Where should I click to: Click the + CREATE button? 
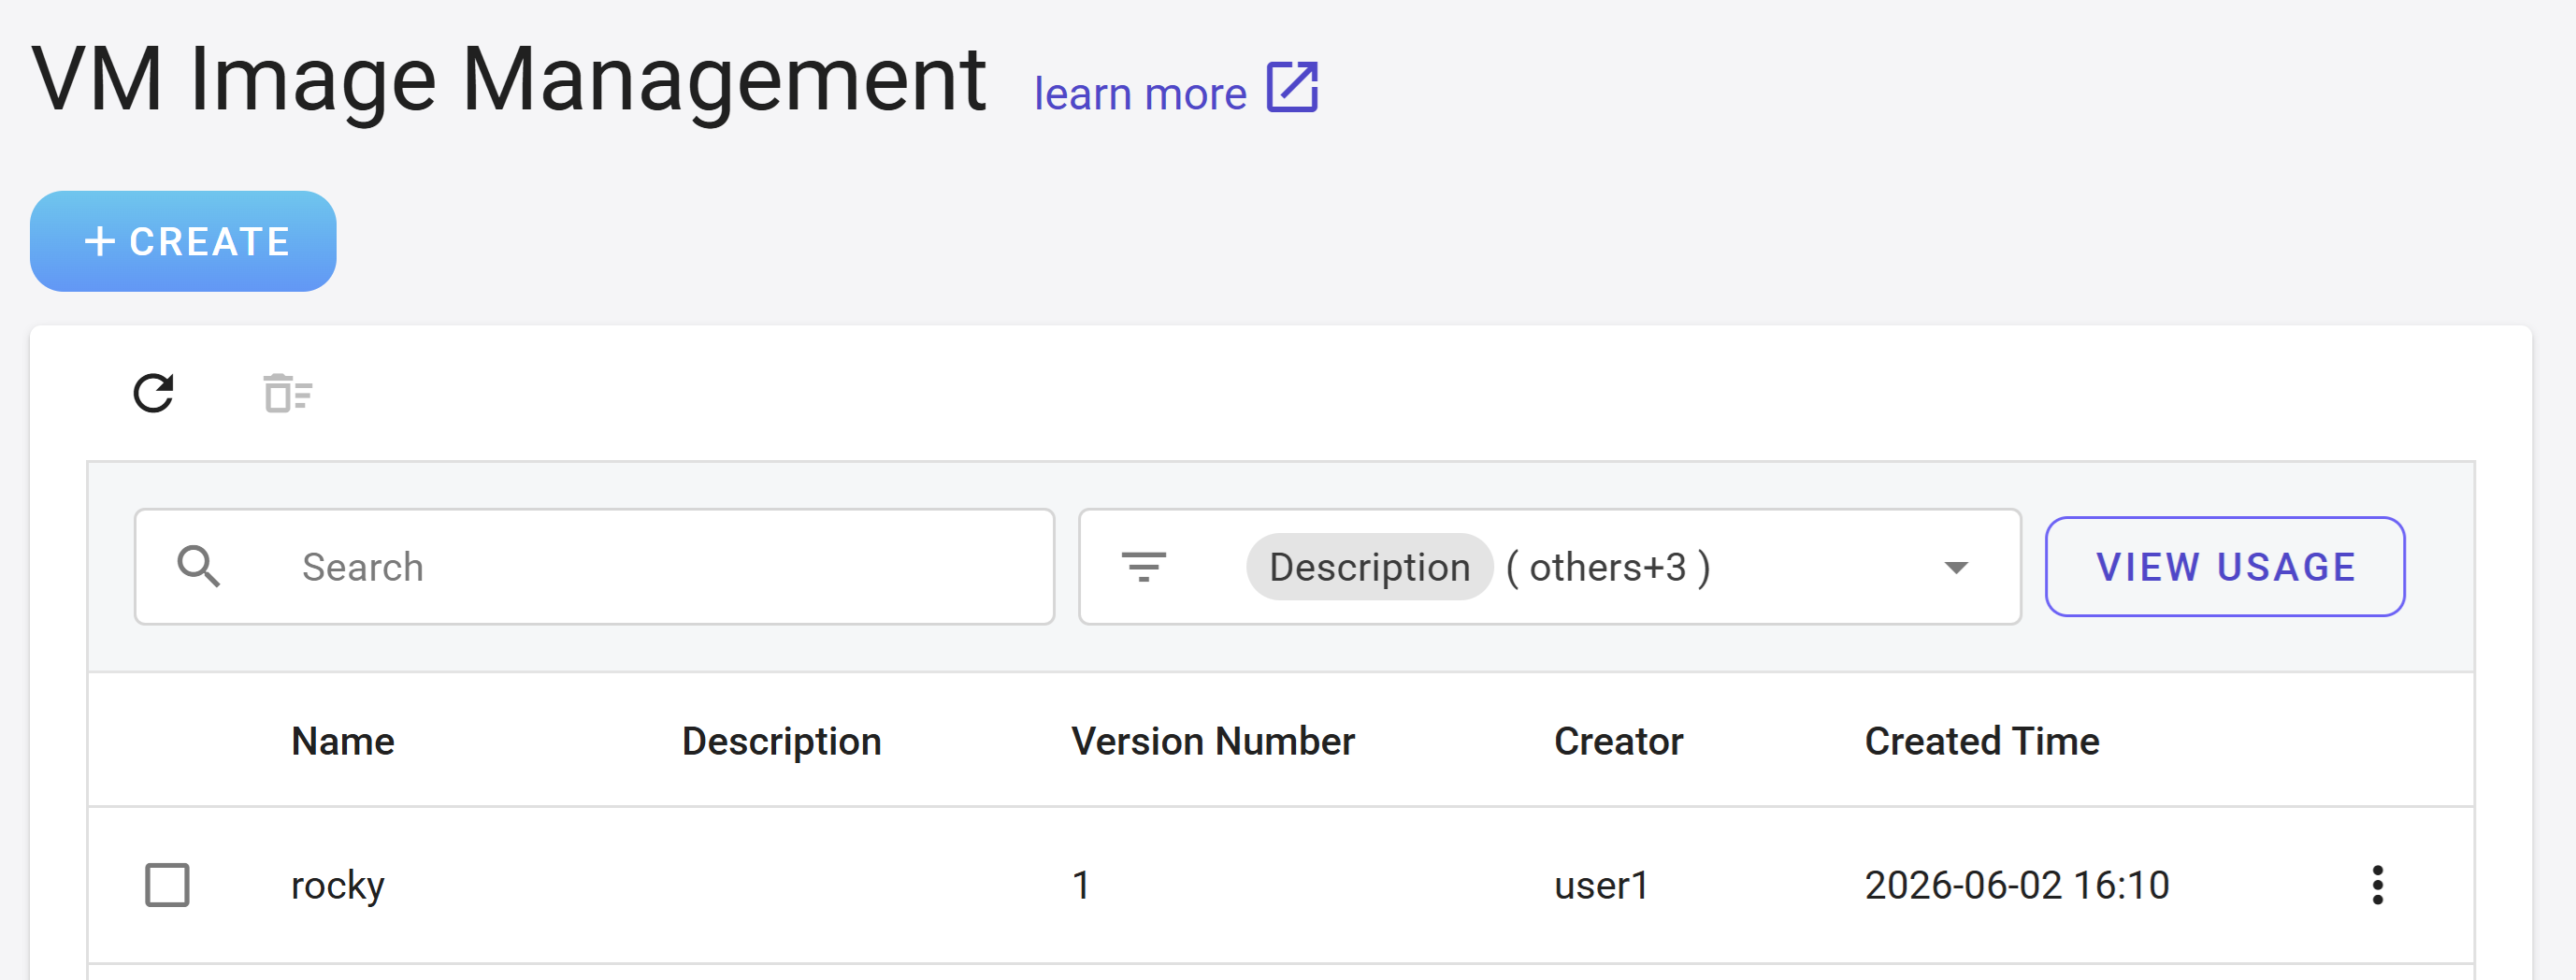[183, 241]
